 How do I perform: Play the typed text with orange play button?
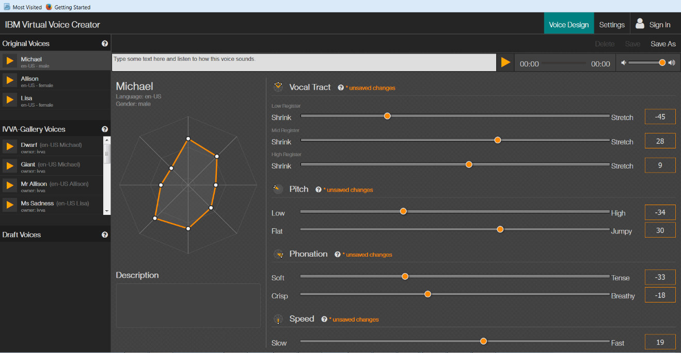pyautogui.click(x=505, y=63)
